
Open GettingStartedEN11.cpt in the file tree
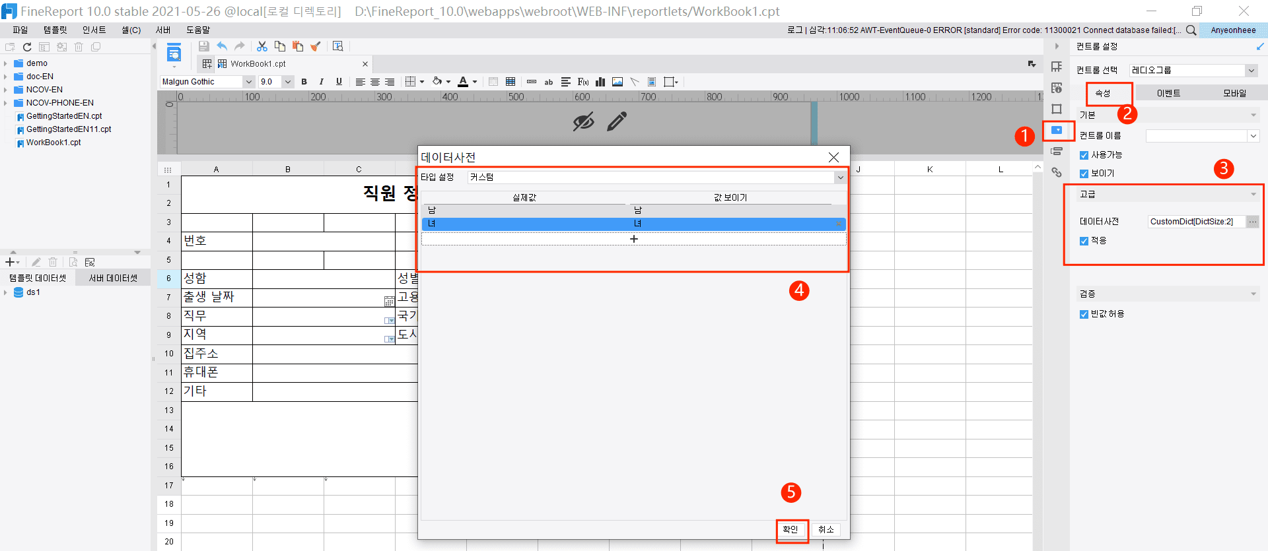(69, 129)
